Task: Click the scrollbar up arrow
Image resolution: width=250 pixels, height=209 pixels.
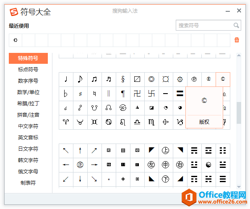Action: [x=239, y=55]
